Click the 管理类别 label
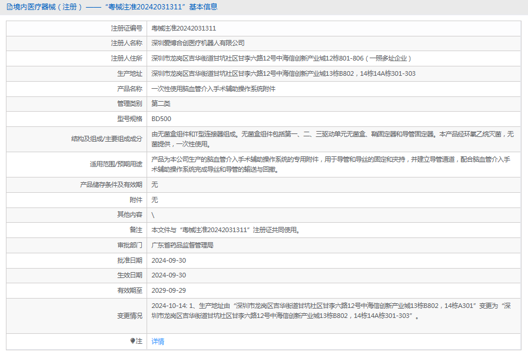This screenshot has width=528, height=355. click(129, 103)
